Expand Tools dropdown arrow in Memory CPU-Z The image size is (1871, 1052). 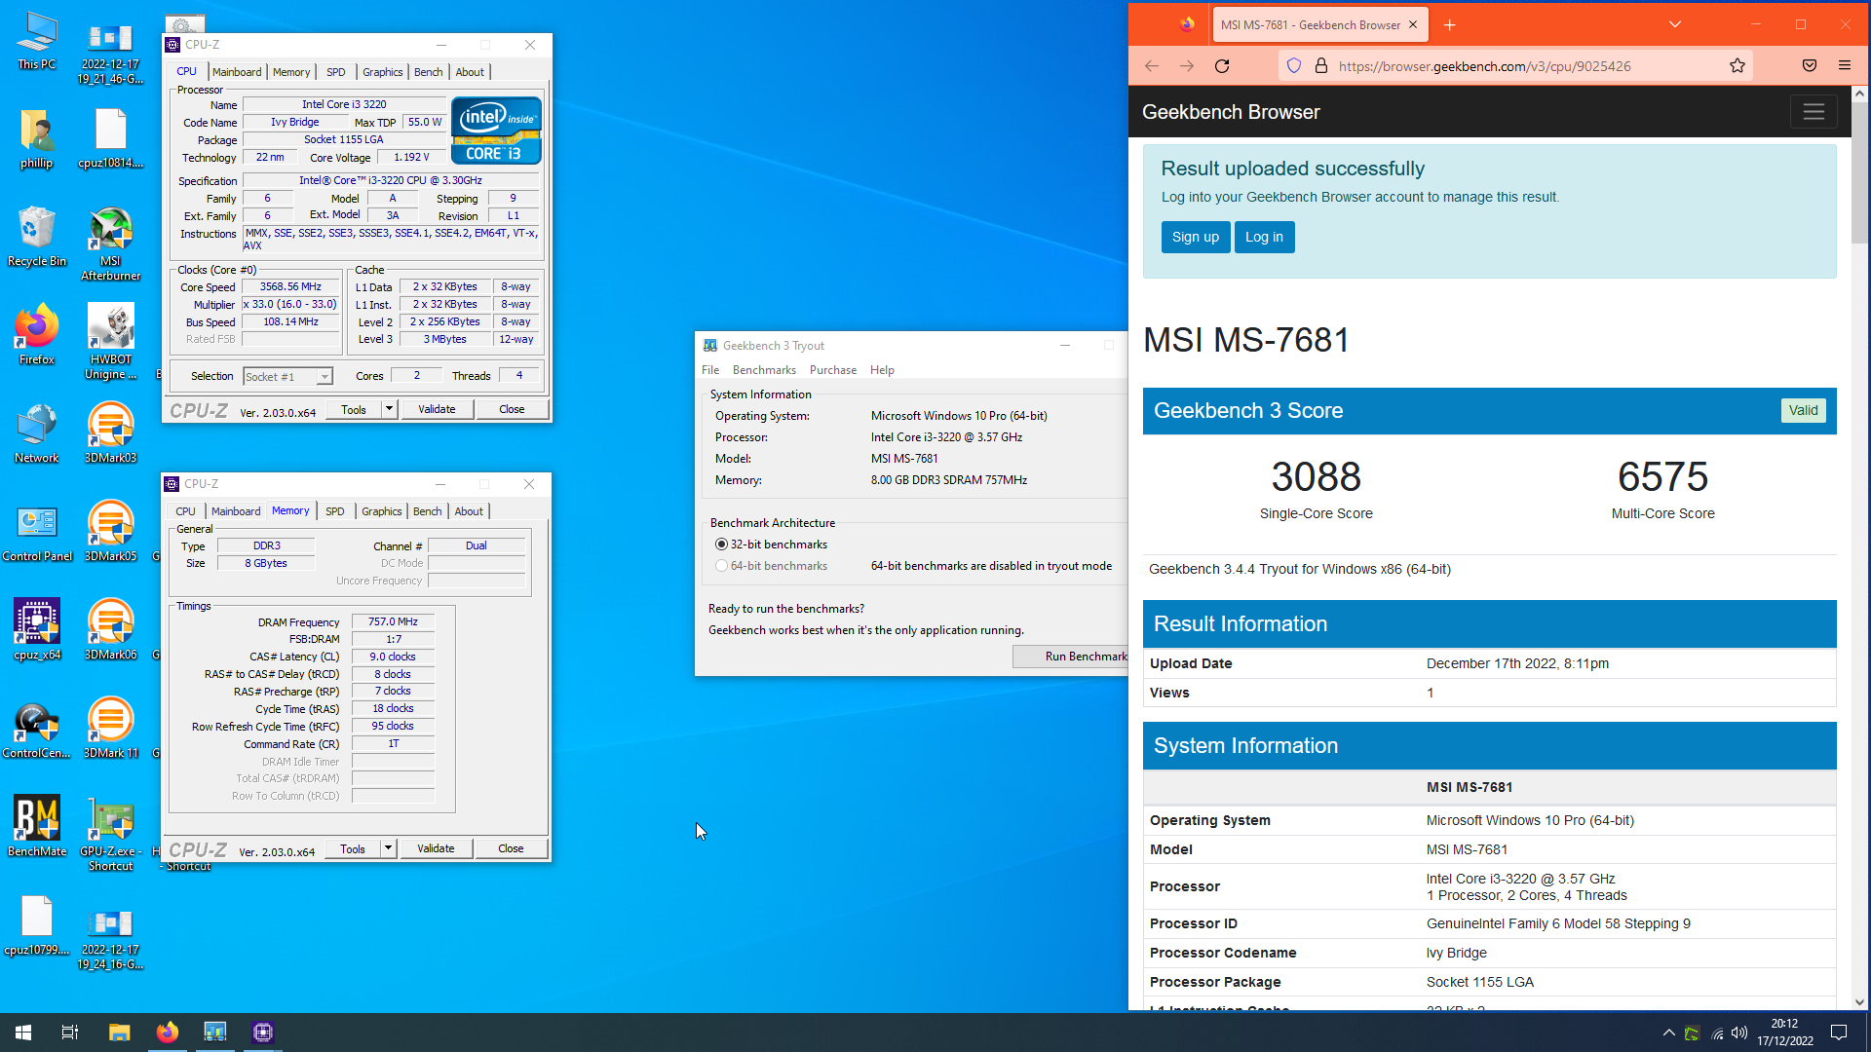click(388, 848)
